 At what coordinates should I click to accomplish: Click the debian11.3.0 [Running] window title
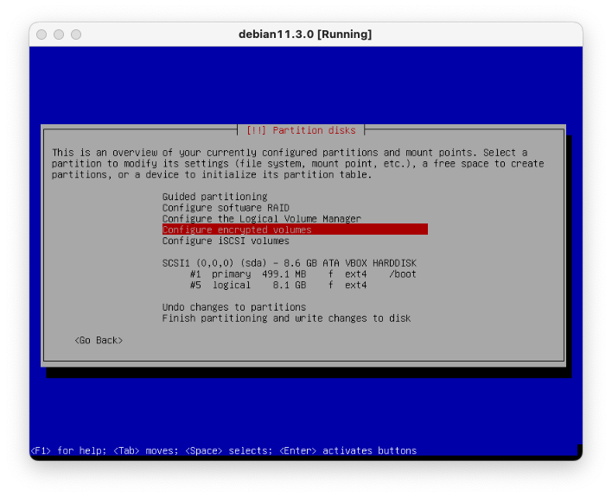pyautogui.click(x=305, y=35)
